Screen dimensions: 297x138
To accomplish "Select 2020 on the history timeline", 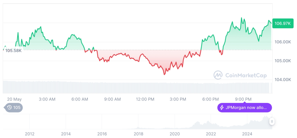I will pyautogui.click(x=175, y=134).
